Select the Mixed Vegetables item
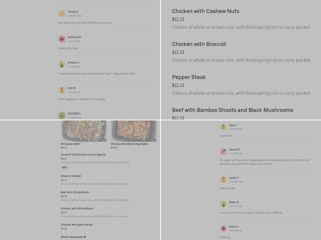The width and height of the screenshot is (321, 240). pos(73,236)
